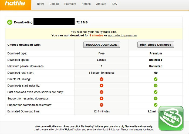Click the REGULAR DOWNLOAD button

[102, 45]
